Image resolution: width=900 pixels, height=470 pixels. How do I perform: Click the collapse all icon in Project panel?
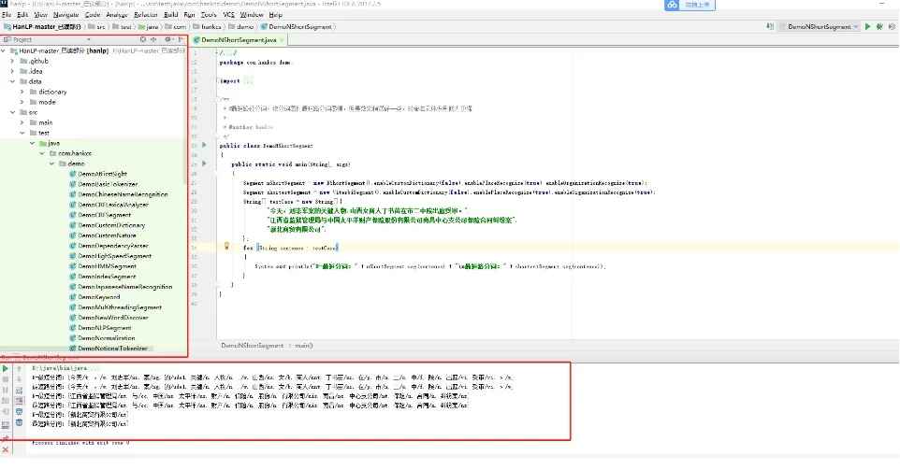[153, 39]
